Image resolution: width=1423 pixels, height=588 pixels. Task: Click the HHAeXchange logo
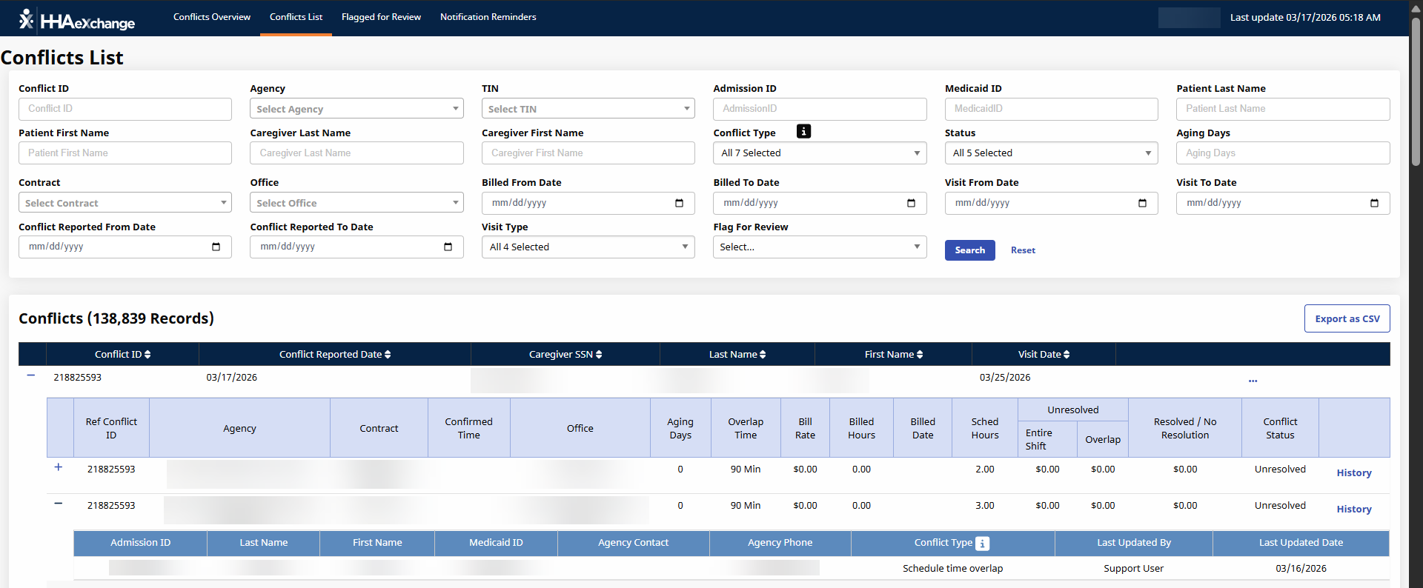tap(77, 20)
